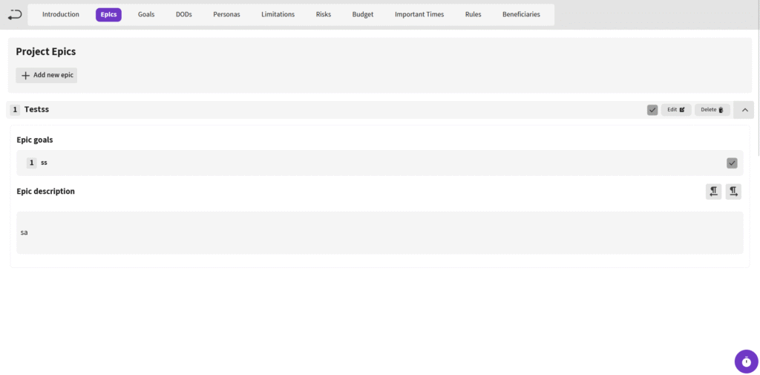The height and width of the screenshot is (375, 760).
Task: Click the epic description text area
Action: [x=379, y=232]
